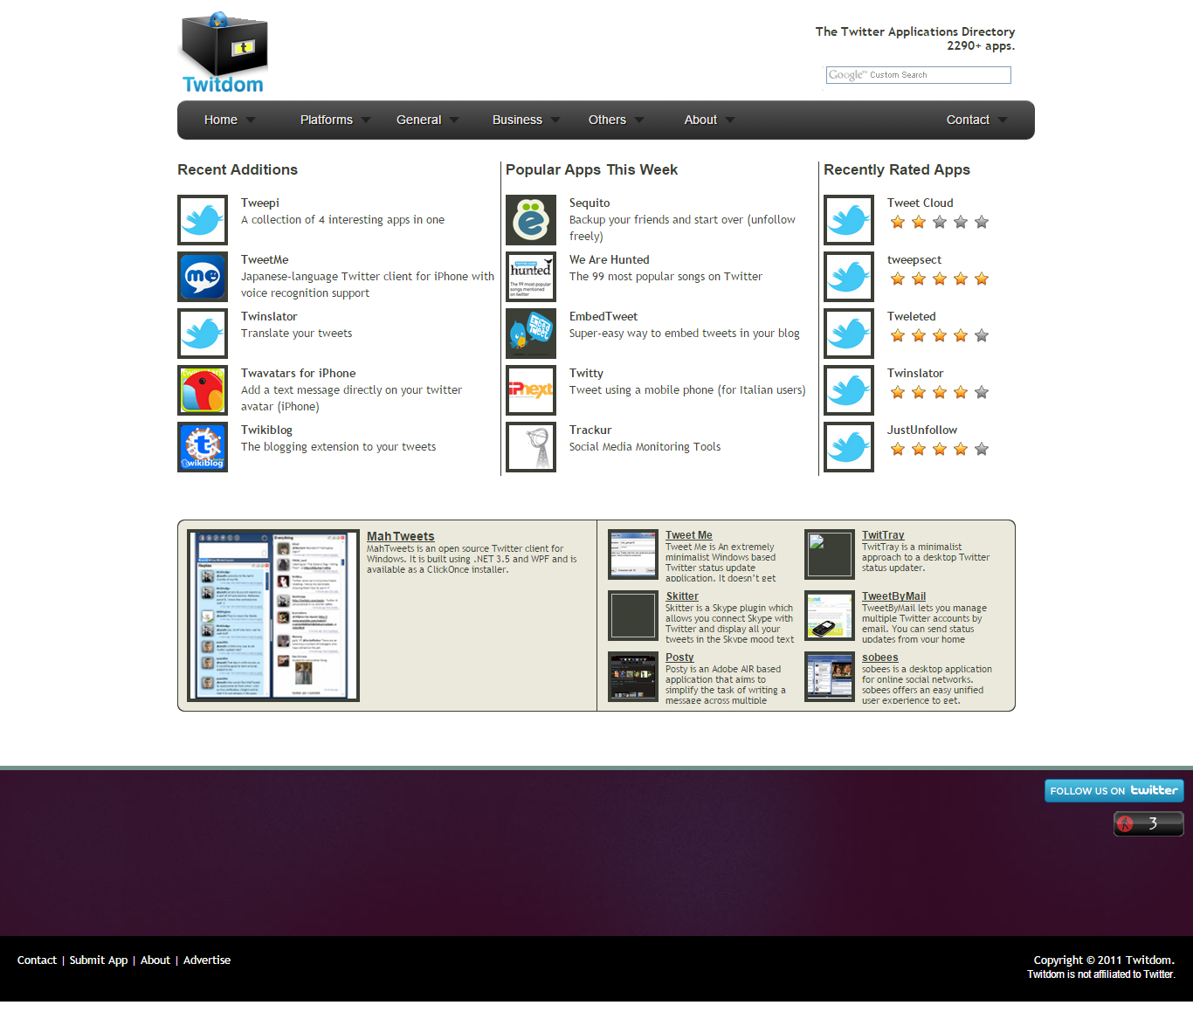Viewport: 1193px width, 1019px height.
Task: Open the Tweepi title link
Action: click(x=260, y=203)
